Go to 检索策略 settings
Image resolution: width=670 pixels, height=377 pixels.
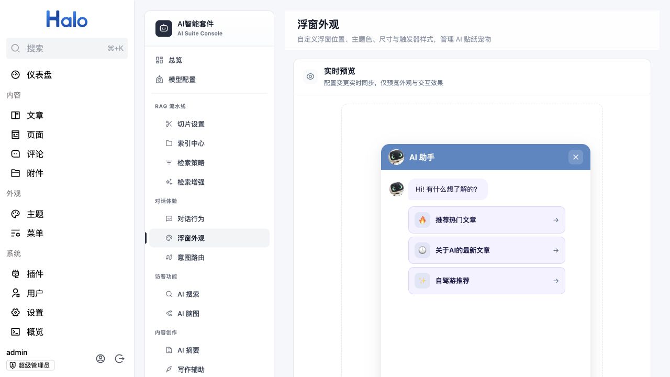click(x=209, y=163)
